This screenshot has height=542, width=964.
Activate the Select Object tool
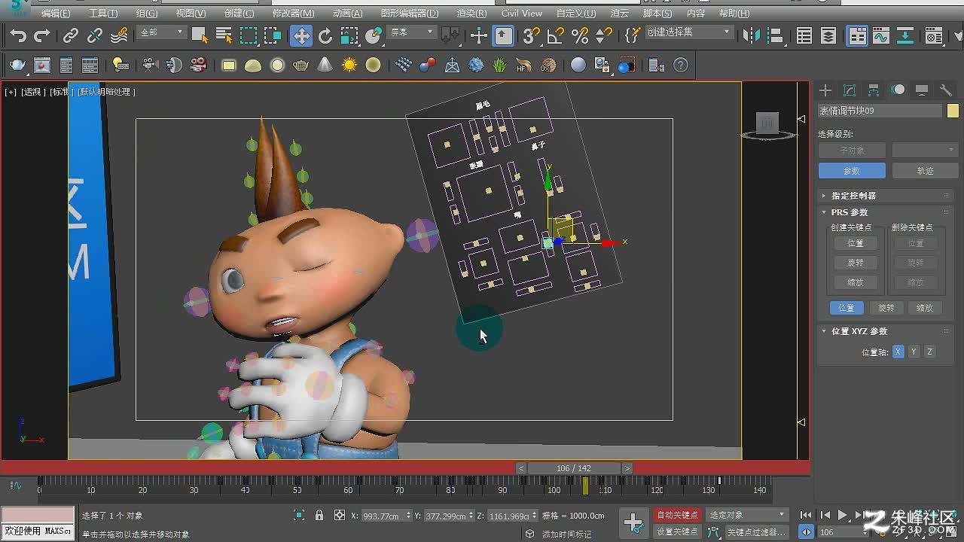pos(200,35)
